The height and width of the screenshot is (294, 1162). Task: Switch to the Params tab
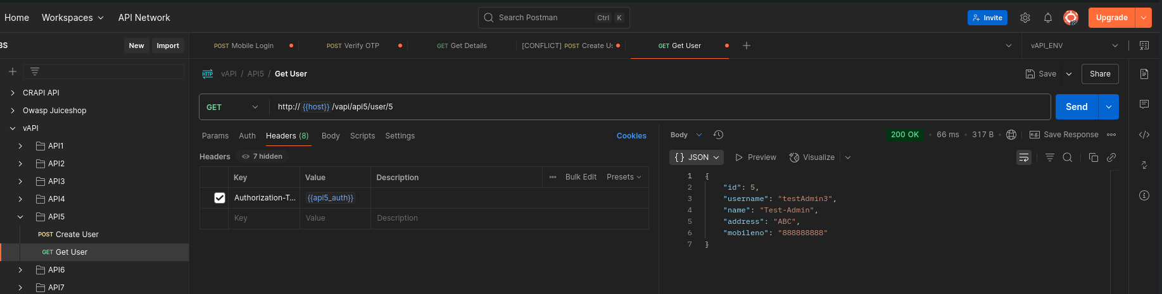coord(215,136)
